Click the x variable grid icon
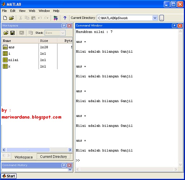 point(5,66)
